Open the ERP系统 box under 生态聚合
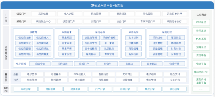 pyautogui.click(x=201, y=22)
